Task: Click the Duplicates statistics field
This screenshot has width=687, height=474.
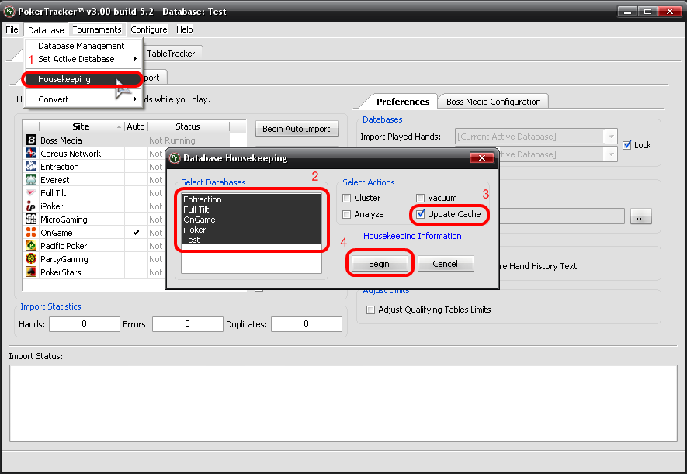Action: [307, 323]
